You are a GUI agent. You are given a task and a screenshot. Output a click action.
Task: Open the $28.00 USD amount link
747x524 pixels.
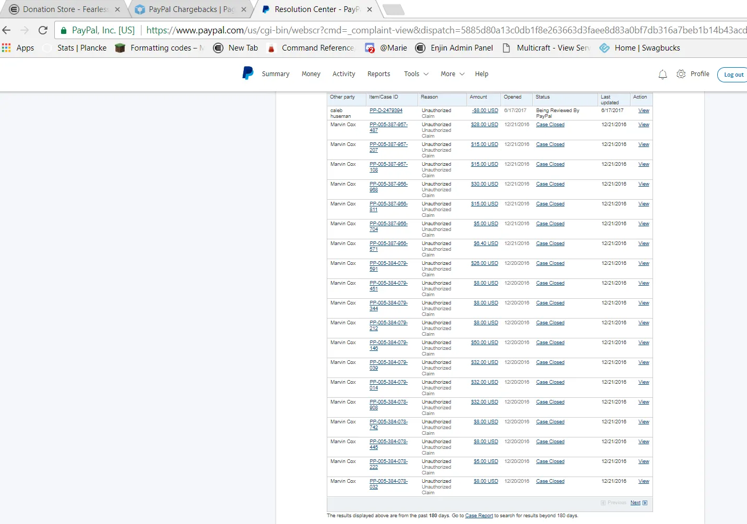coord(484,125)
